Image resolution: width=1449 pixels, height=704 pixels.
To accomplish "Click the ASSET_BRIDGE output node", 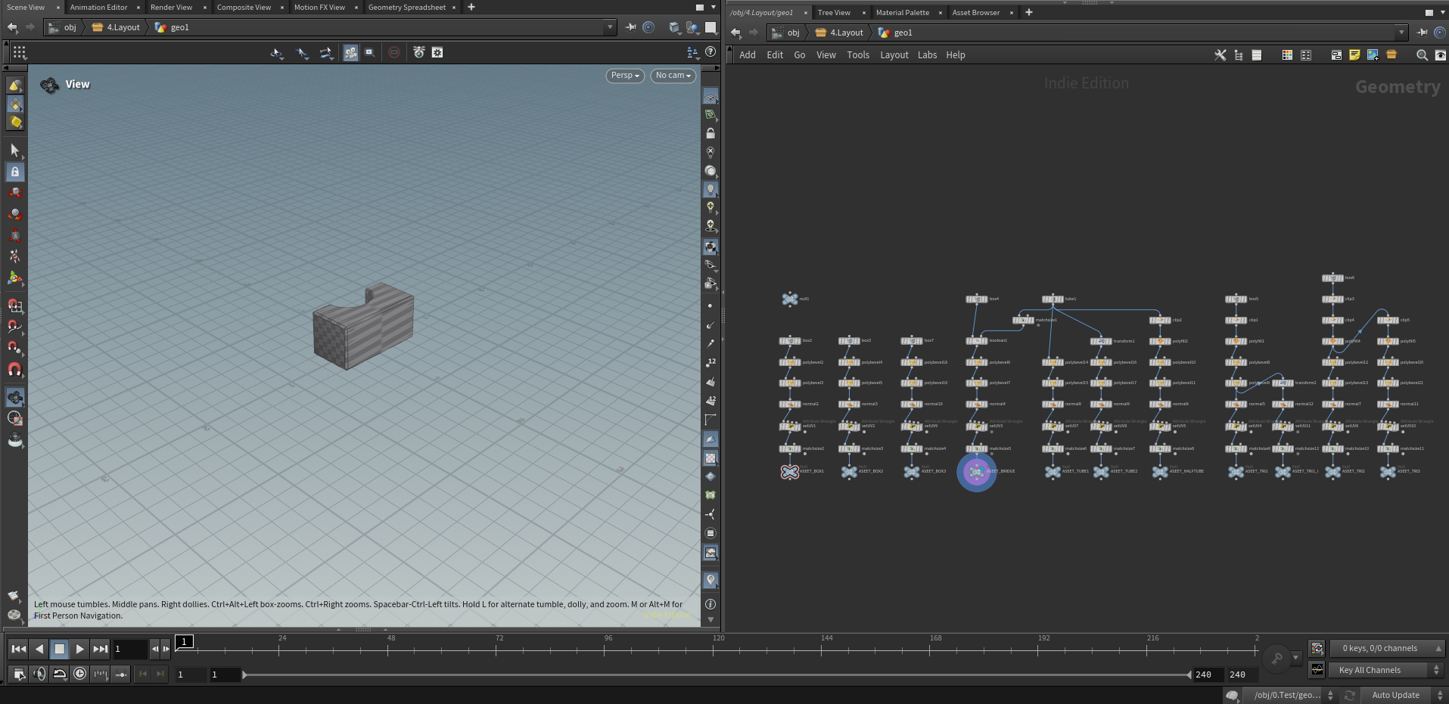I will coord(976,472).
